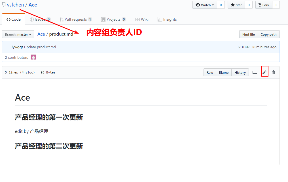Open the Pull requests tab

tap(76, 19)
